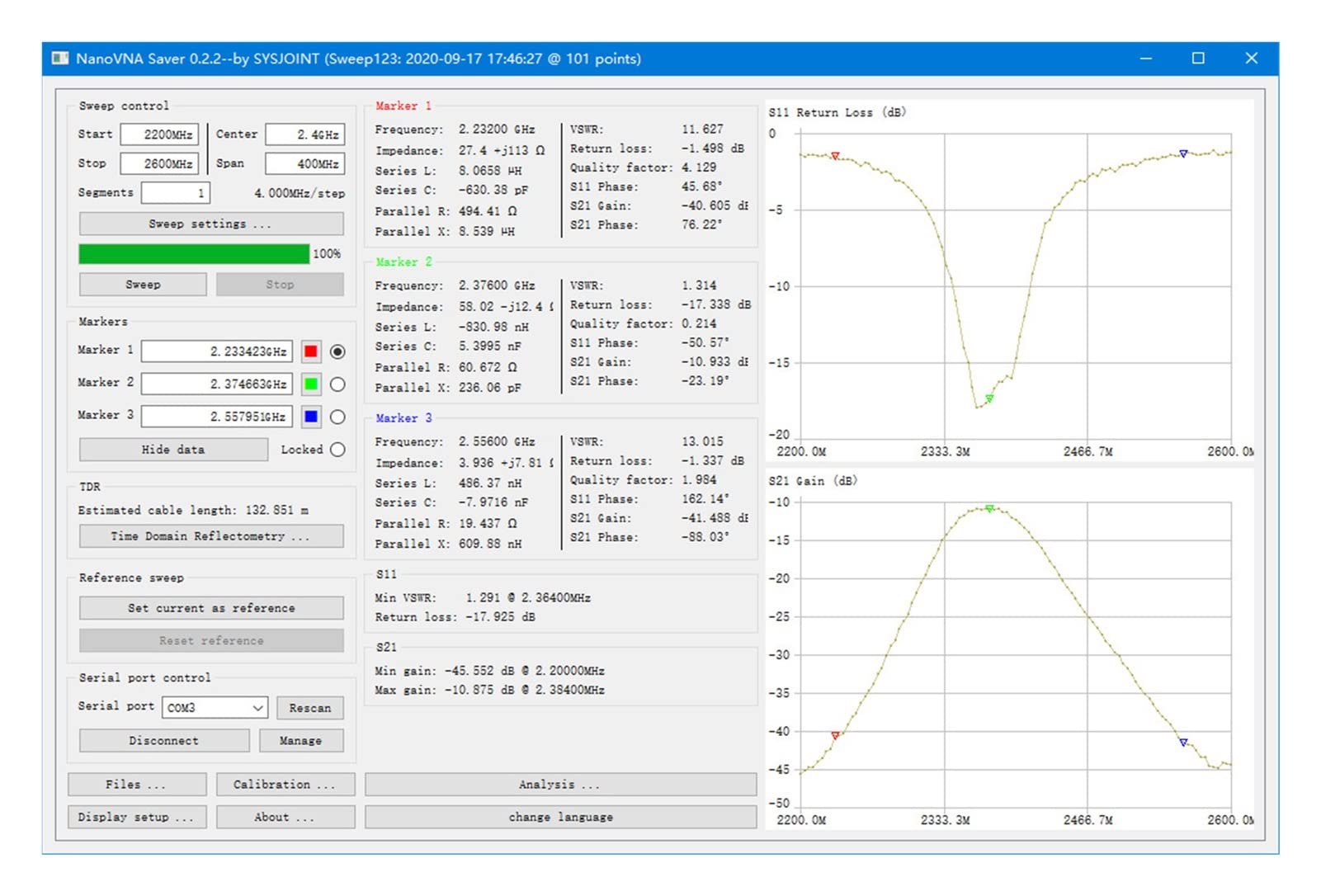Click Set current as reference
Image resolution: width=1321 pixels, height=896 pixels.
(211, 608)
